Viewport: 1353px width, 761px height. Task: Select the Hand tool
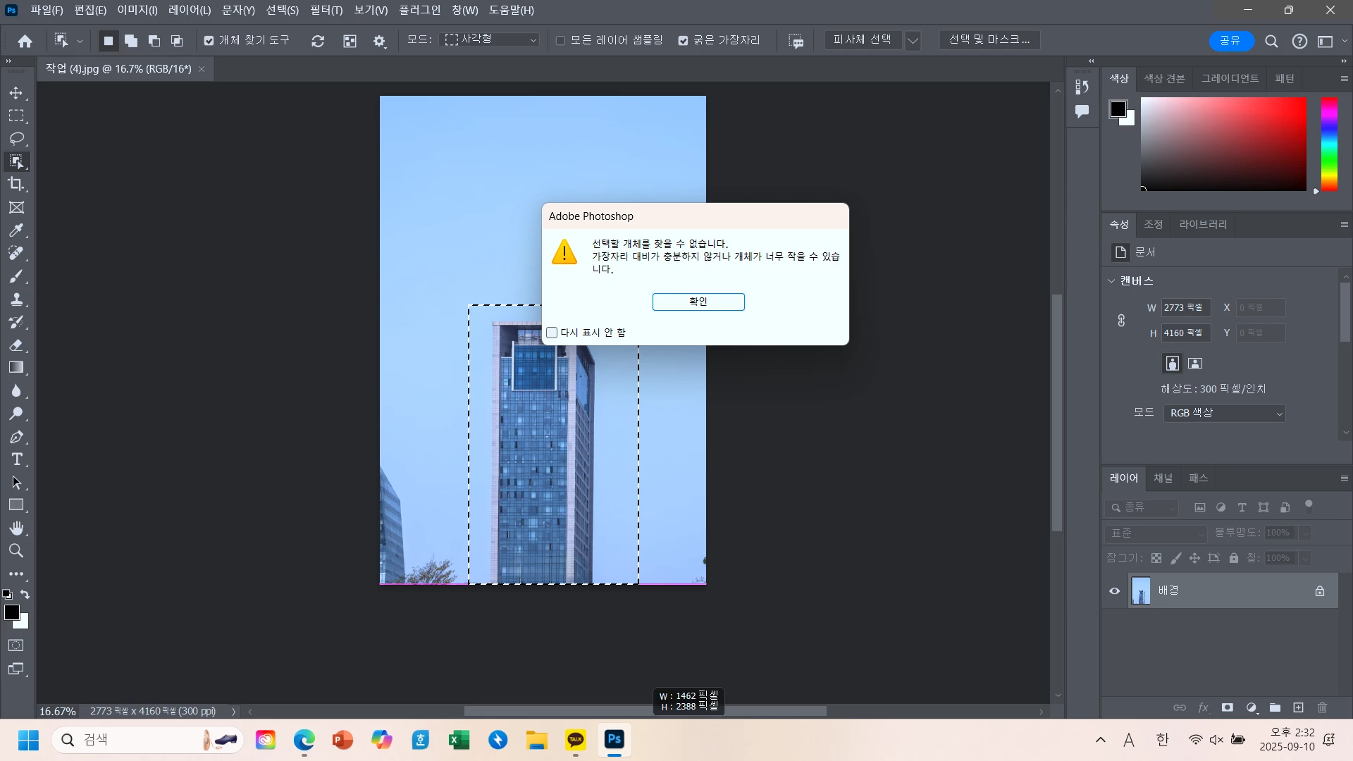pos(16,528)
